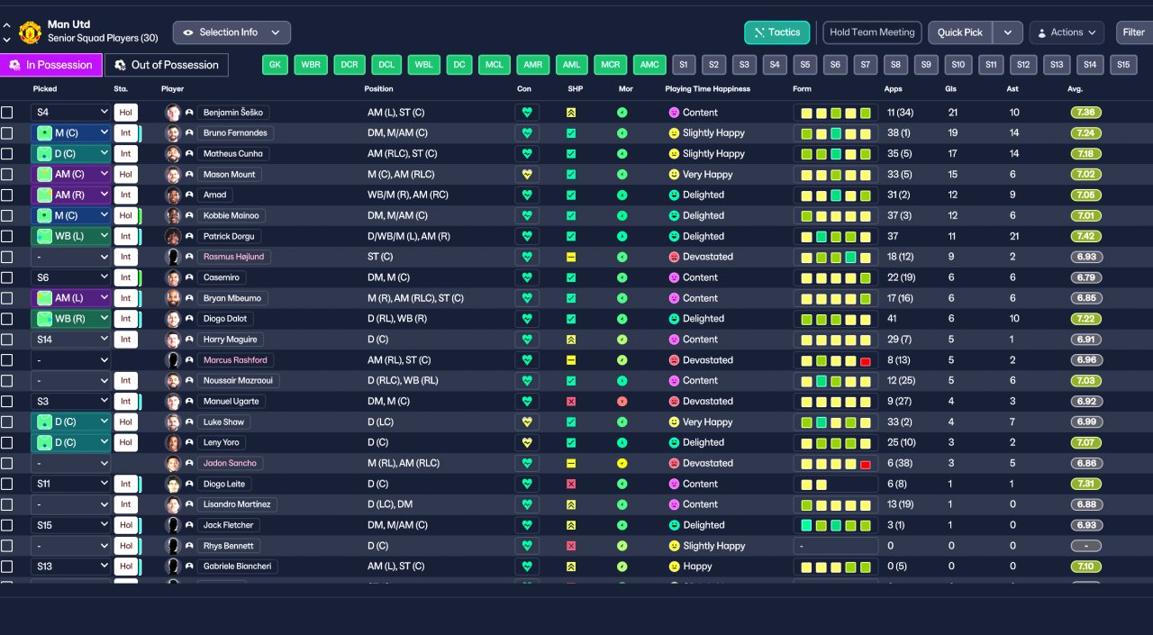This screenshot has height=635, width=1153.
Task: Click the yellow morale icon for Jadon Sancho
Action: click(622, 464)
